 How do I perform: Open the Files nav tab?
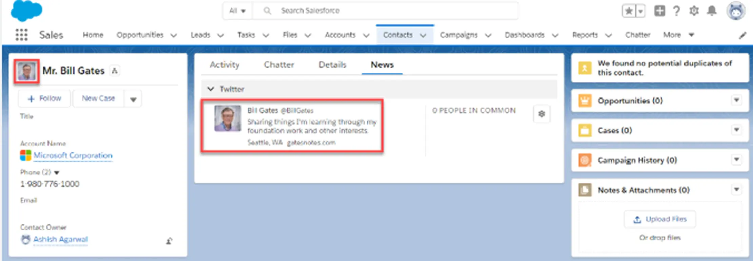coord(290,35)
